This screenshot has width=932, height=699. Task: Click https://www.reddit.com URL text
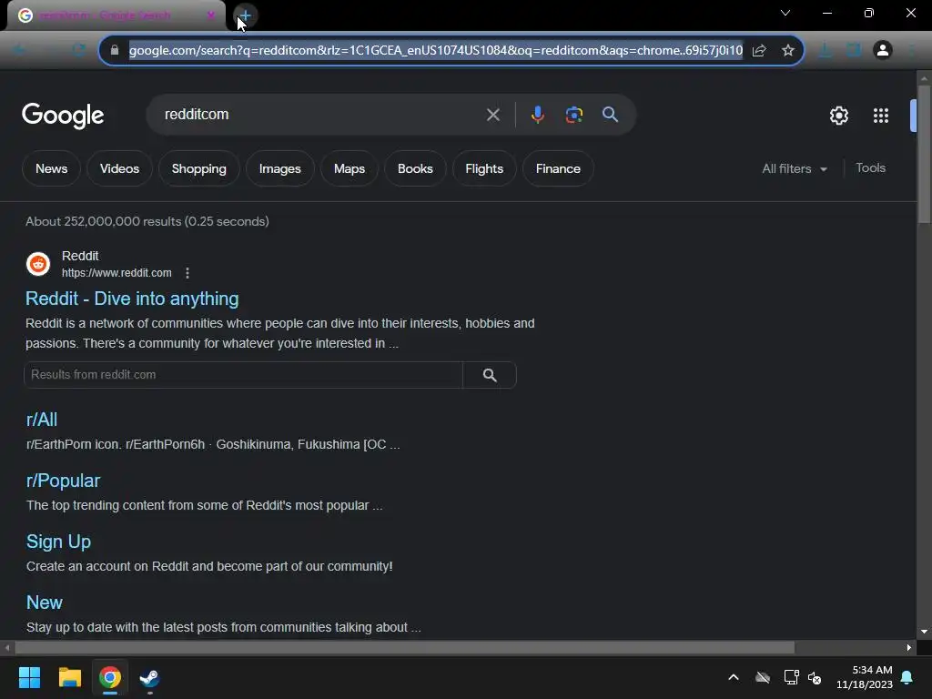116,273
